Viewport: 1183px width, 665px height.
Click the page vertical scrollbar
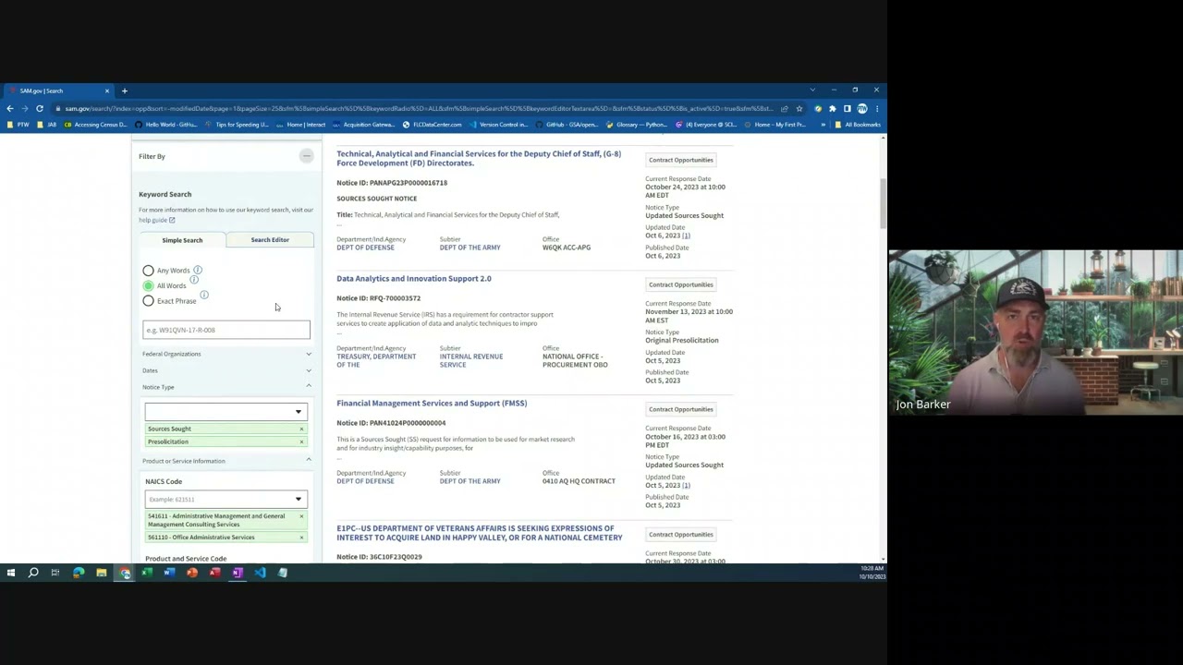(x=883, y=203)
